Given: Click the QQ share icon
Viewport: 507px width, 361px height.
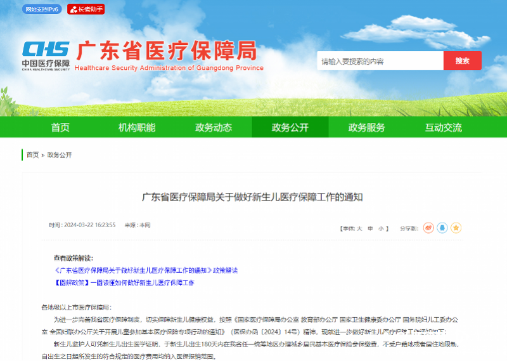Looking at the screenshot, I should pos(442,228).
